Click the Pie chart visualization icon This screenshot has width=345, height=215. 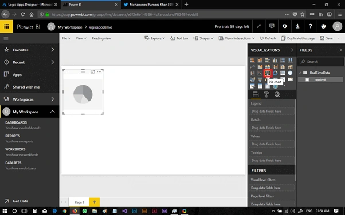click(x=268, y=73)
